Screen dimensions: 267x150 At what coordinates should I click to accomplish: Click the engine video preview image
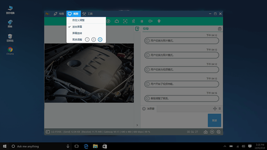click(x=89, y=73)
